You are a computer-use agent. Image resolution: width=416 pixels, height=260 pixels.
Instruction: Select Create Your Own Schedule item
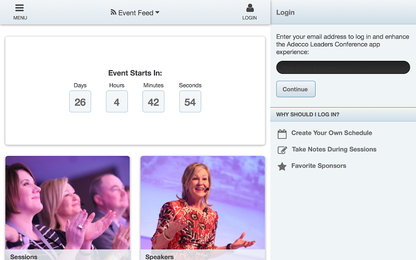click(x=332, y=133)
